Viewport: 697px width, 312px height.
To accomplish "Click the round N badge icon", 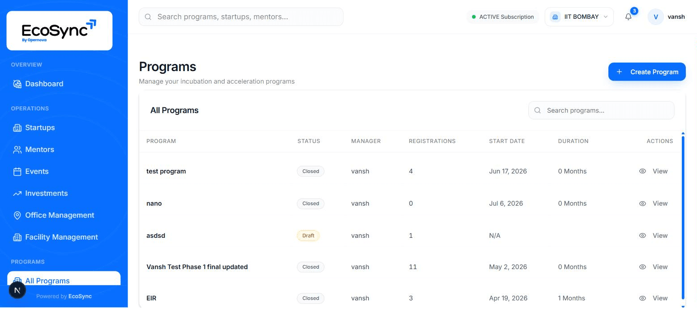I will (17, 291).
